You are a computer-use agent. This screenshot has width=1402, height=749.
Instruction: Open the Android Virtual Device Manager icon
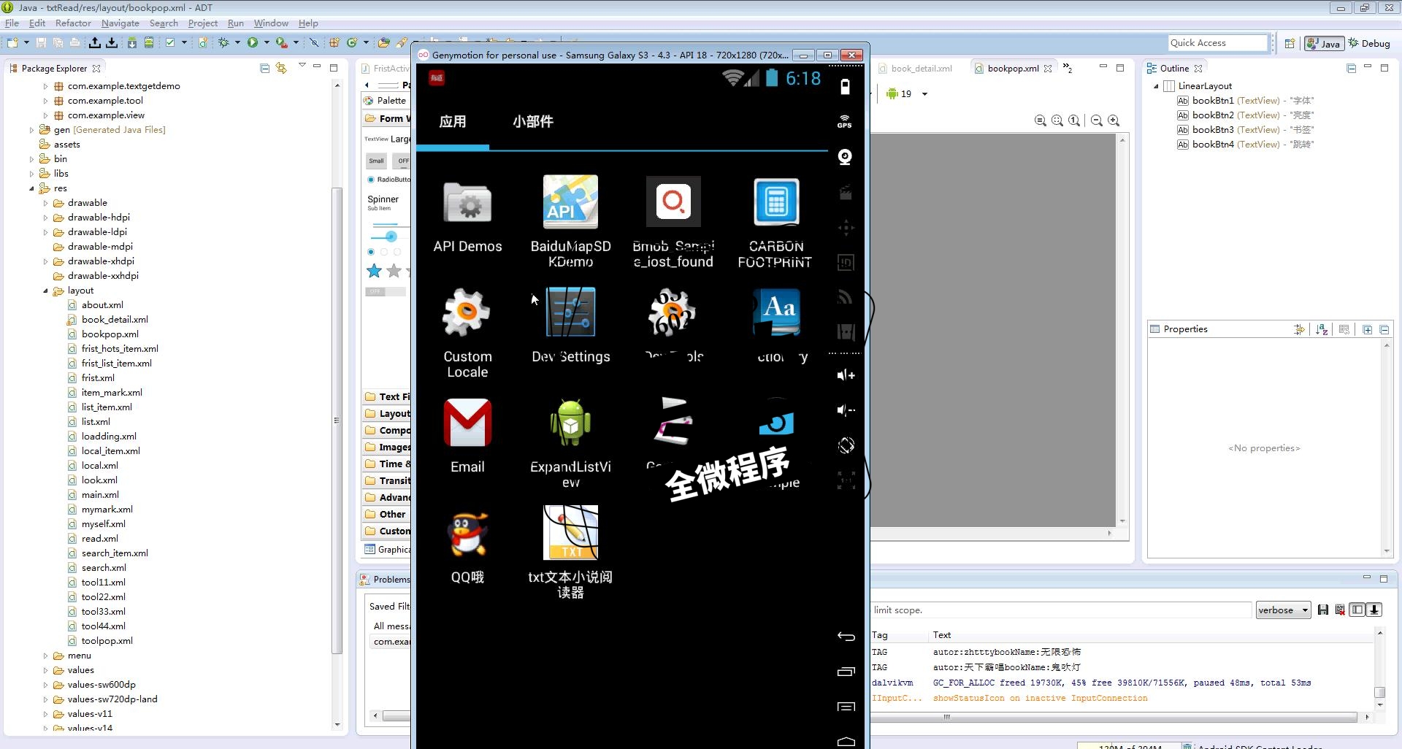[x=148, y=42]
